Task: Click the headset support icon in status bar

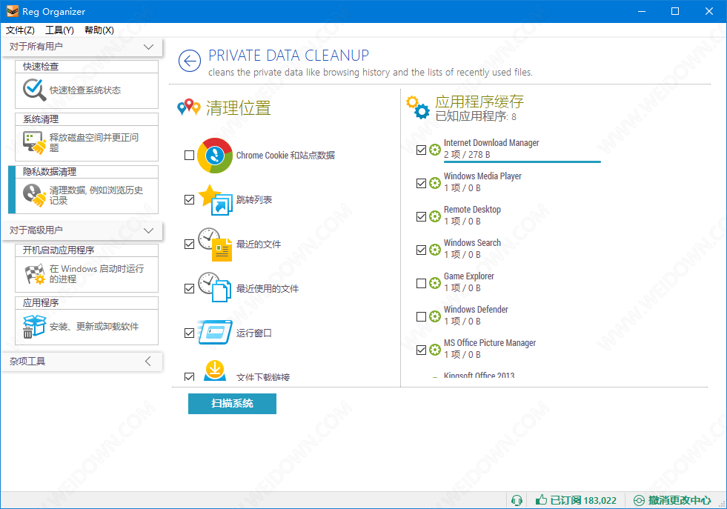Action: 517,500
